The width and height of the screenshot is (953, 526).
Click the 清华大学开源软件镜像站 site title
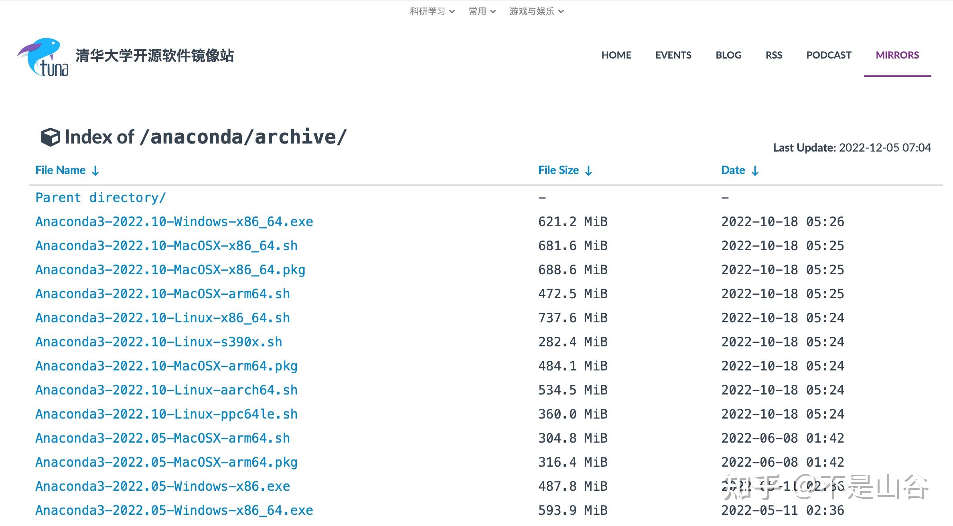[155, 56]
